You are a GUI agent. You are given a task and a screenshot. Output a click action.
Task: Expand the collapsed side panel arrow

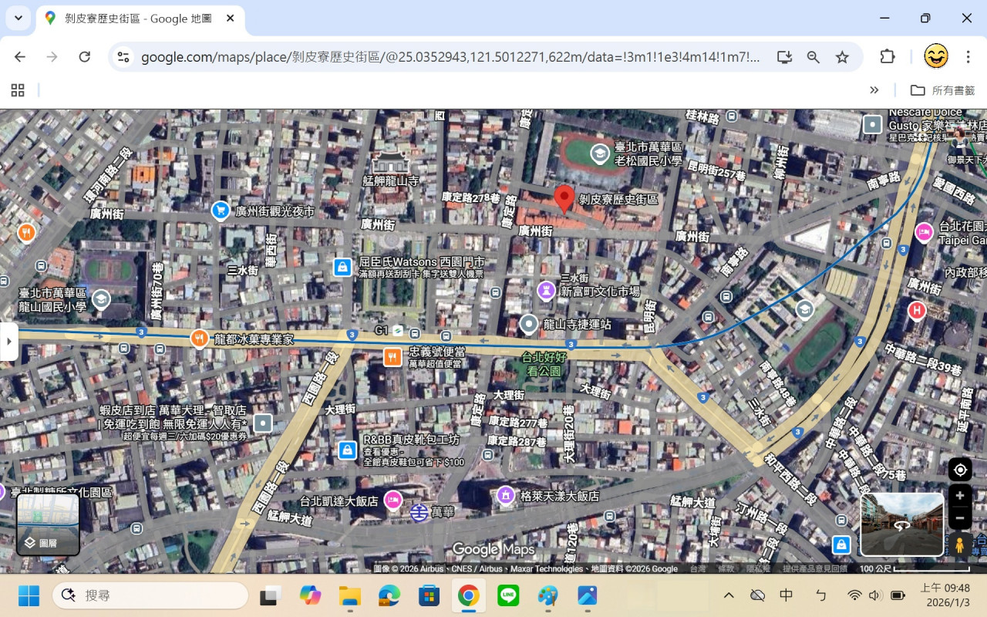click(x=8, y=341)
